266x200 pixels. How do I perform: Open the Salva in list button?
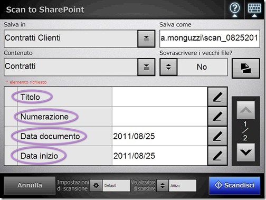tap(146, 39)
